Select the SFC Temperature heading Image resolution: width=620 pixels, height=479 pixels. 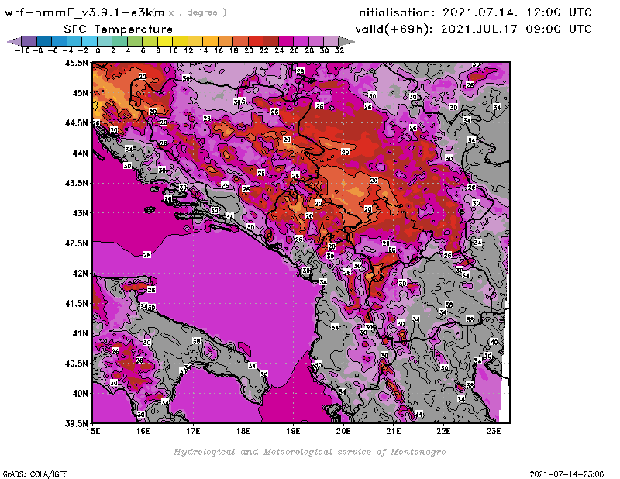coord(119,29)
